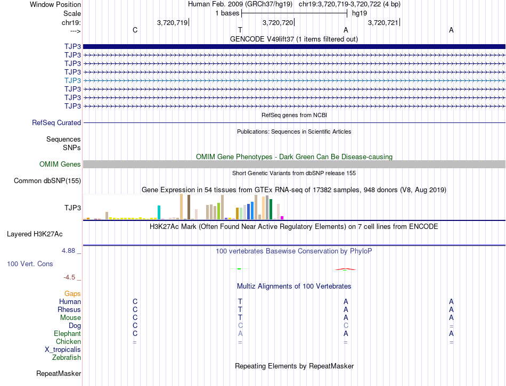Click the 3,720,721 coordinate on the ruler
506x386 pixels.
click(x=383, y=22)
